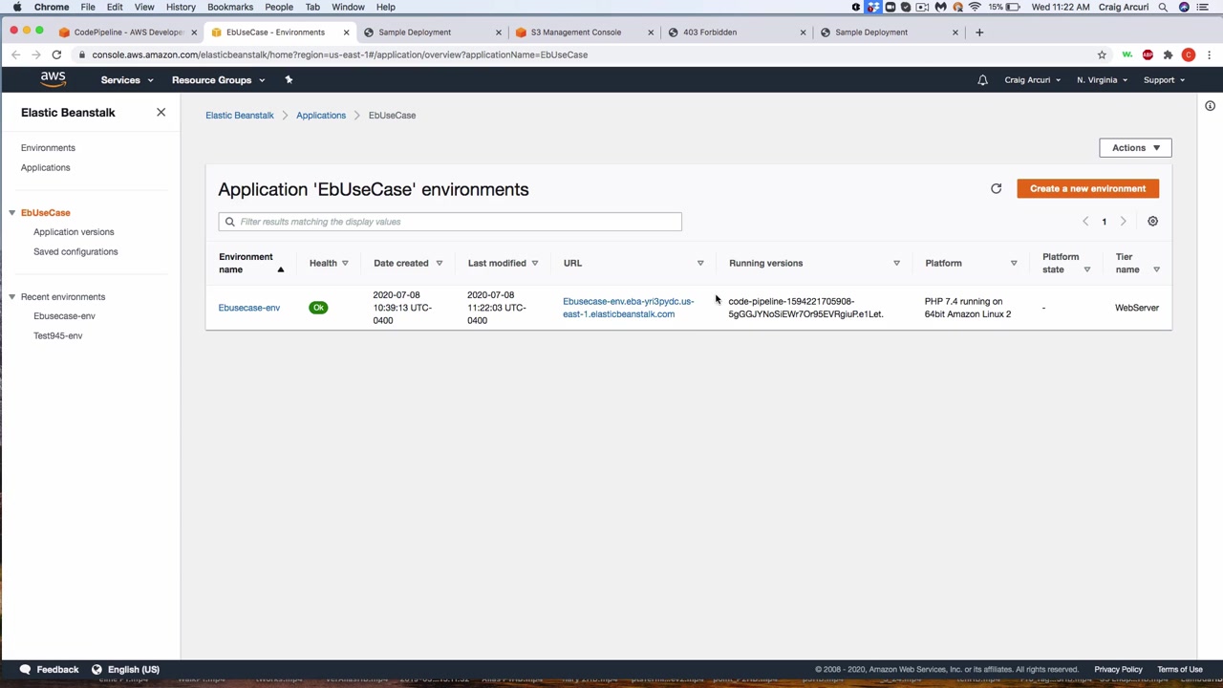Open Chrome profile avatar
Image resolution: width=1223 pixels, height=688 pixels.
pos(1189,54)
